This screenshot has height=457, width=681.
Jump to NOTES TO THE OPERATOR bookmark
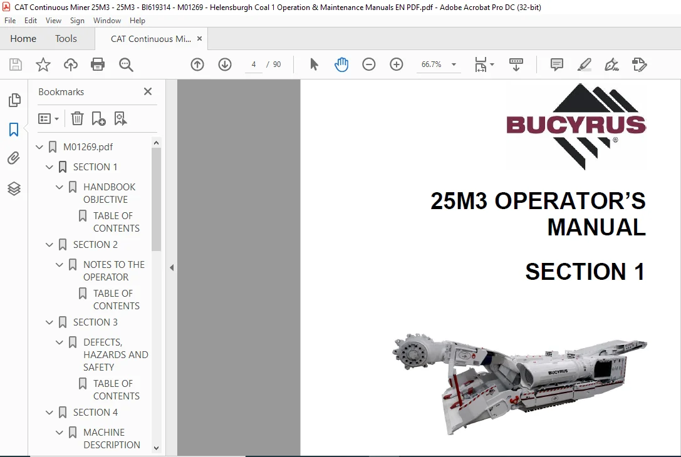114,271
